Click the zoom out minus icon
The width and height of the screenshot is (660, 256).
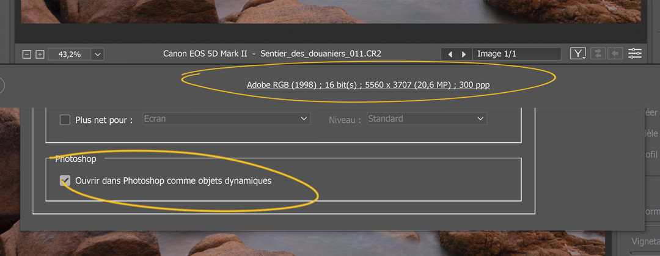(27, 54)
